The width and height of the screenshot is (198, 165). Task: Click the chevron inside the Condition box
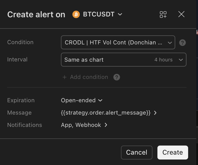170,43
